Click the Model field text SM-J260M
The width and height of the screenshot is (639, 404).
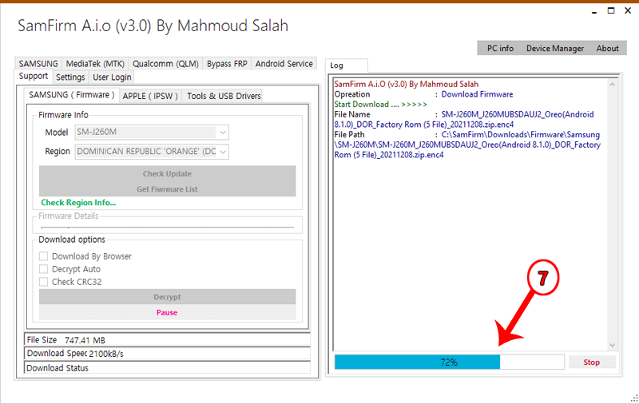pyautogui.click(x=97, y=132)
